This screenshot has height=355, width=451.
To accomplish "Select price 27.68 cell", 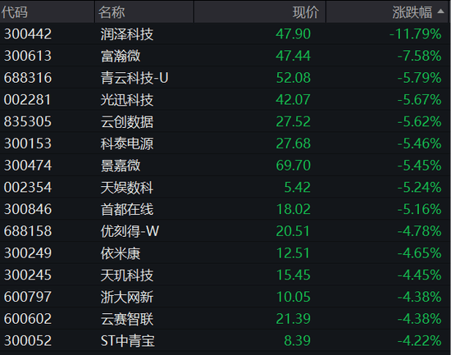I will coord(293,143).
